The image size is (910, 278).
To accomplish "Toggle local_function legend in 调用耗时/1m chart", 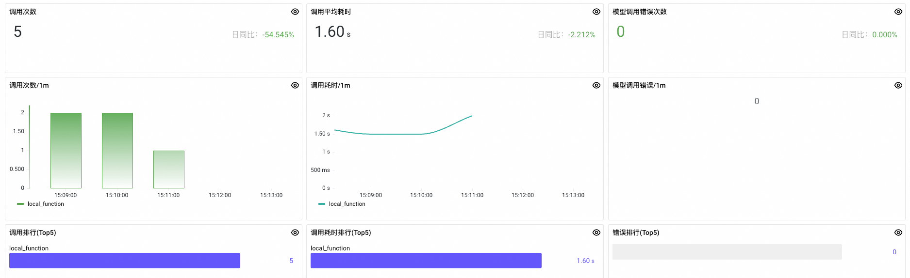I will click(347, 204).
